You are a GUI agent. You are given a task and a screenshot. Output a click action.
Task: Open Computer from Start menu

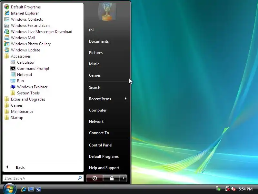(x=98, y=110)
